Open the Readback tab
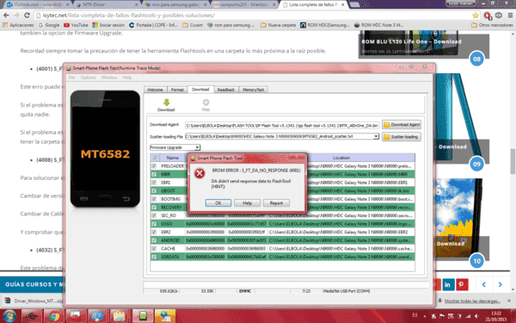The image size is (516, 323). tap(226, 90)
